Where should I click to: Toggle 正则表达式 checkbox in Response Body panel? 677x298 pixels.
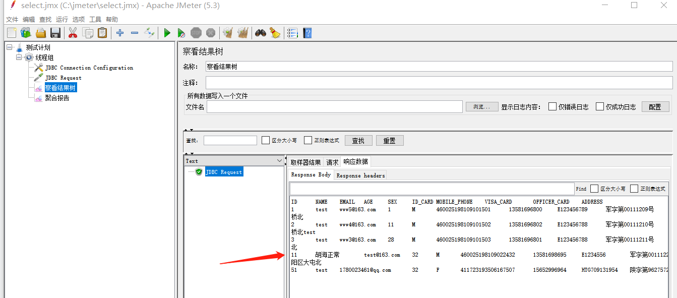point(634,189)
